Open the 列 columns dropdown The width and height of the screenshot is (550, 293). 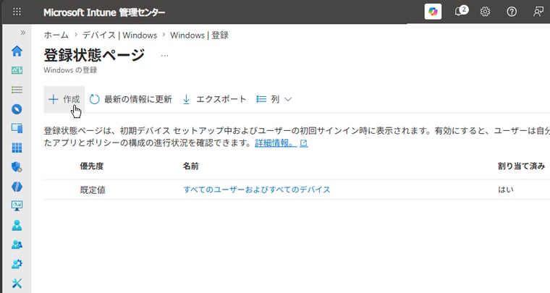coord(274,99)
